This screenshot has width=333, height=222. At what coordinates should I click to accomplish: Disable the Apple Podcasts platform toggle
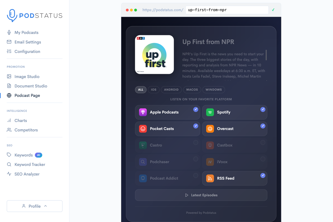(x=196, y=109)
